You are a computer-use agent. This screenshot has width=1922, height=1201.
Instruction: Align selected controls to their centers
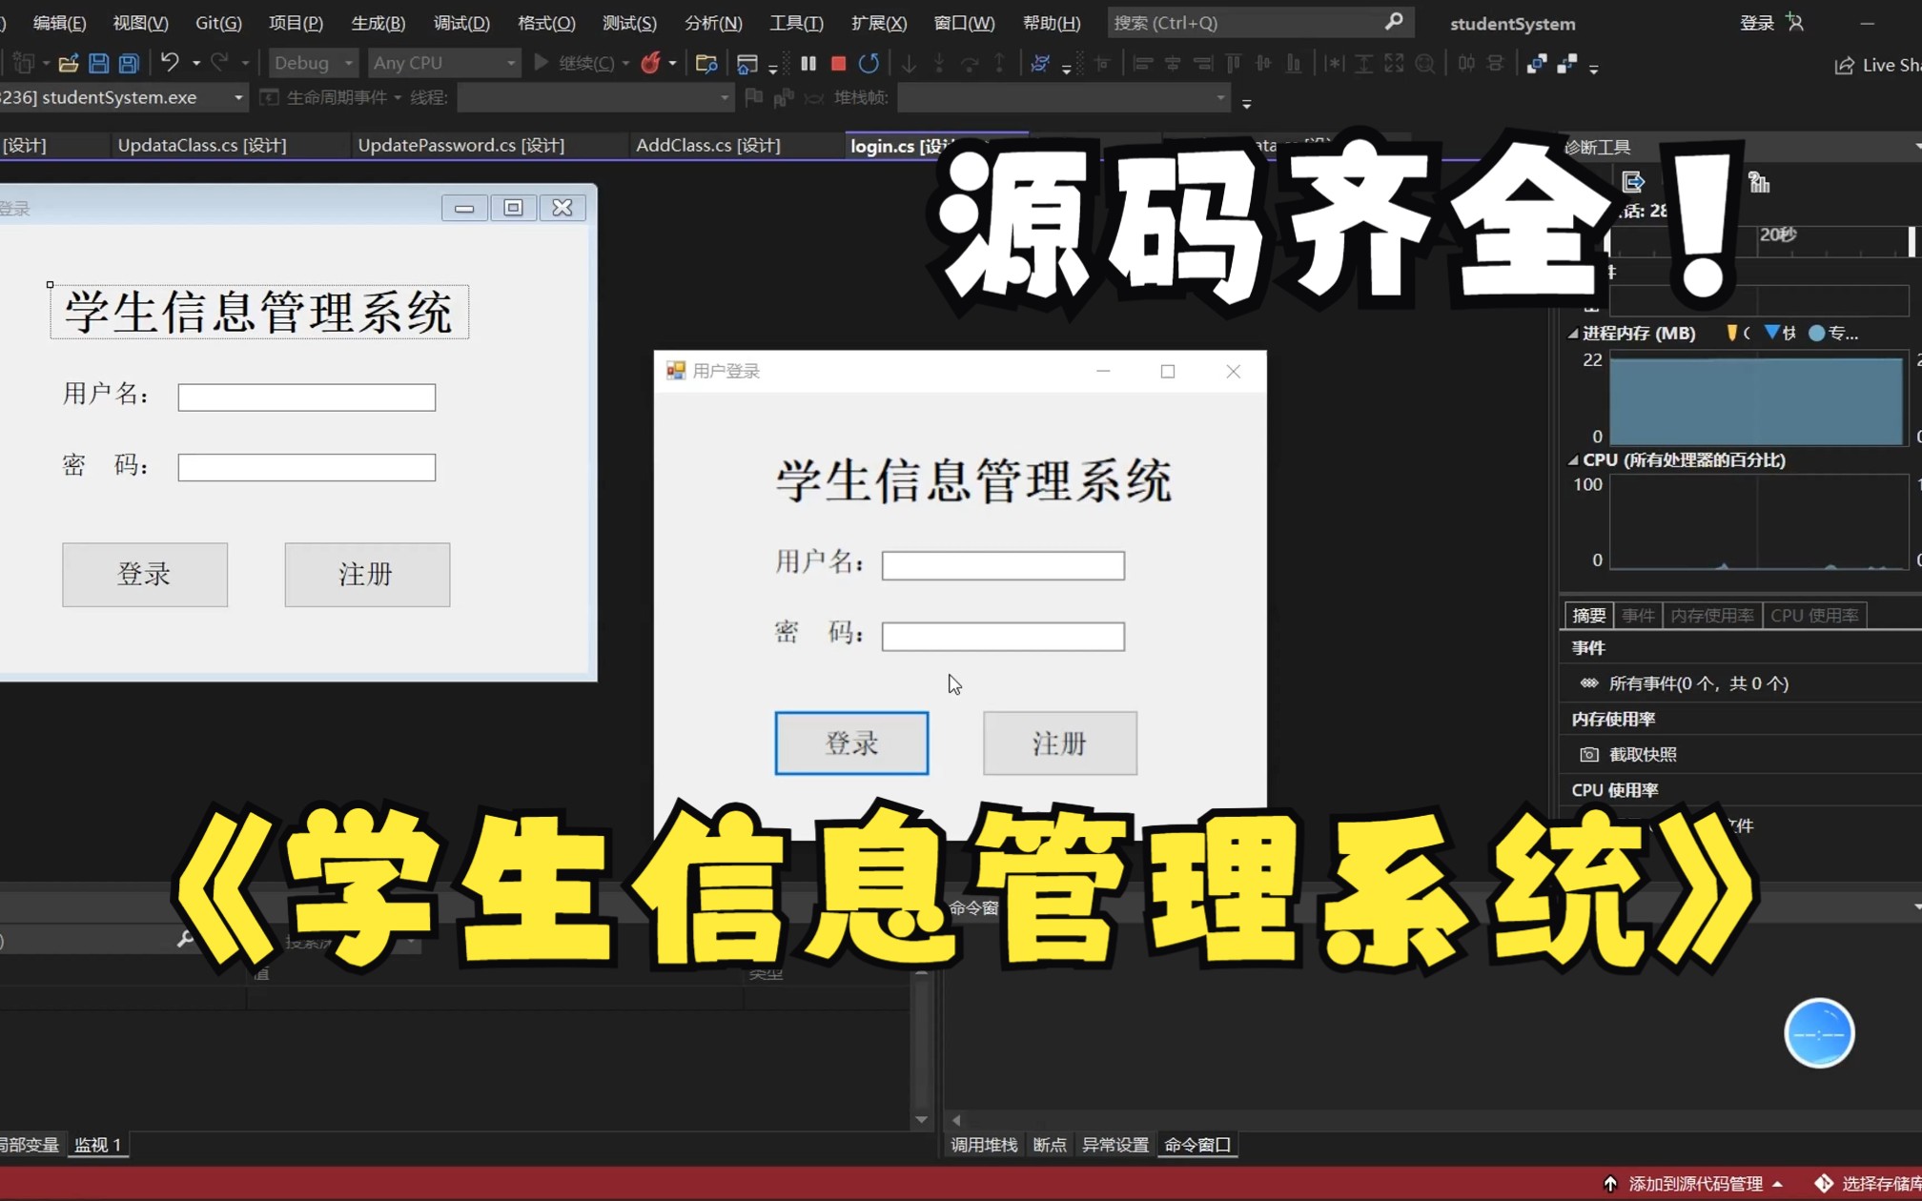click(x=1174, y=64)
